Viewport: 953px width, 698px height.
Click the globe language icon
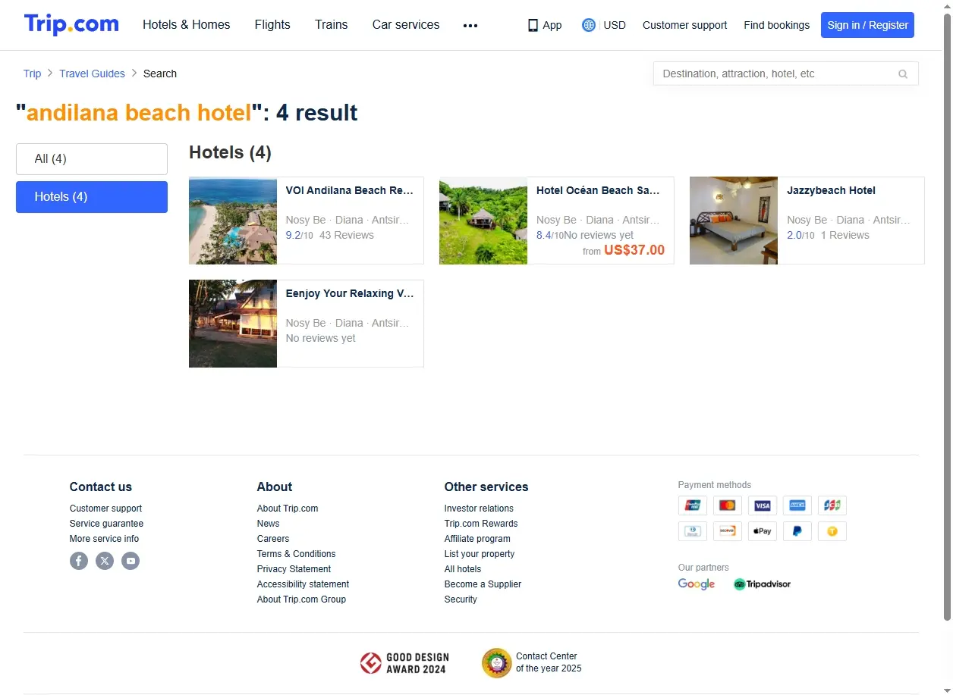(588, 25)
